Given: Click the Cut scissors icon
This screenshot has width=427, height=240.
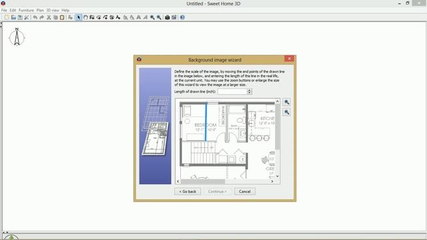Looking at the screenshot, I should tap(49, 17).
